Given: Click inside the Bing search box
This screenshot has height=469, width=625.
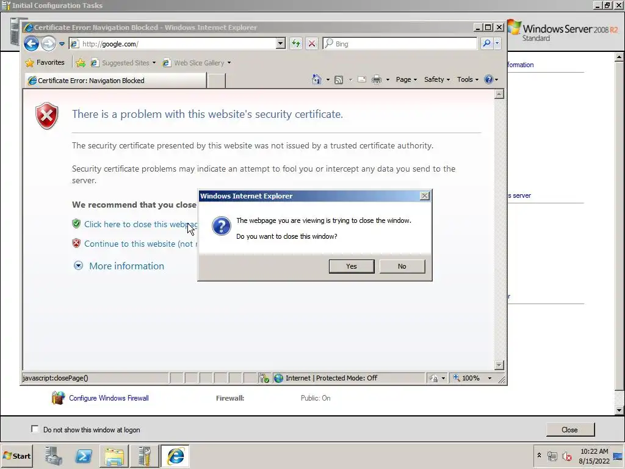Looking at the screenshot, I should 400,44.
